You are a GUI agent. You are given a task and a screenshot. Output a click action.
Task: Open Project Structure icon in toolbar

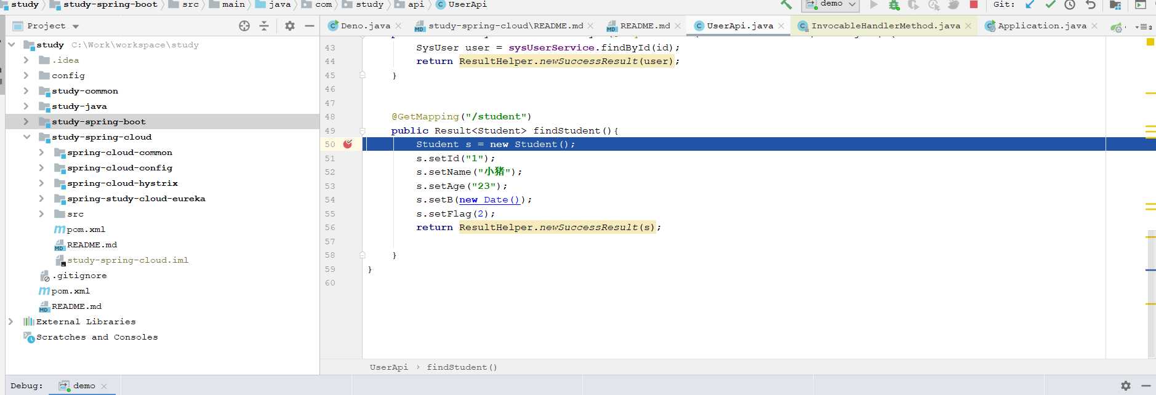point(1115,5)
